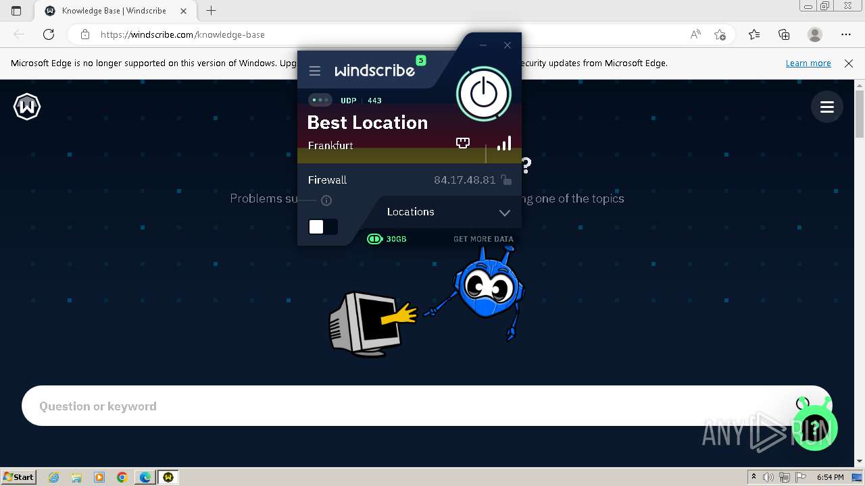
Task: Click the green help chat robot button
Action: 816,427
